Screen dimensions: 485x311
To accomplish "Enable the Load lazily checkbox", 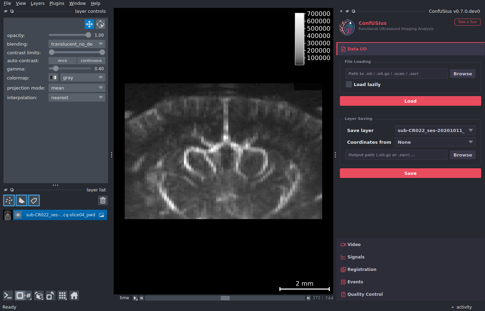I will tap(349, 84).
